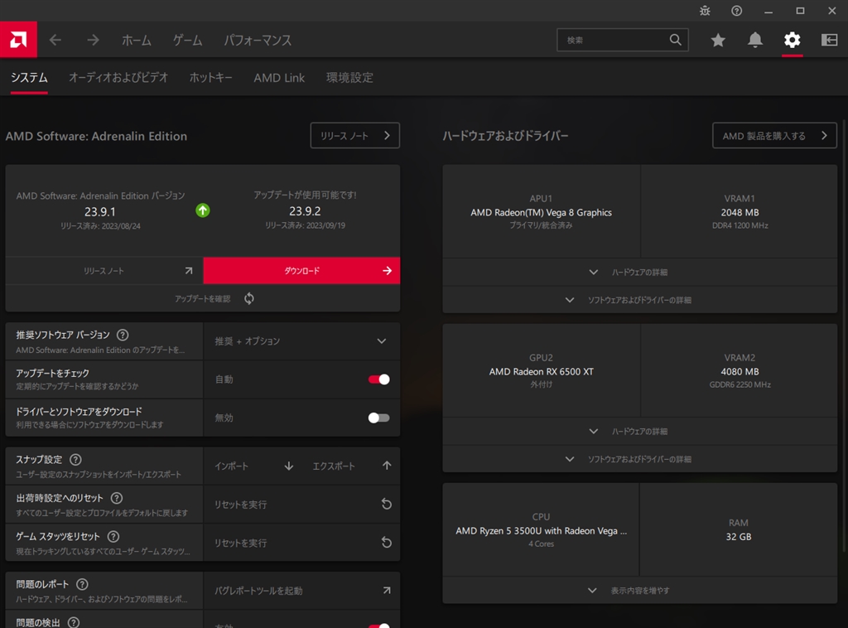This screenshot has height=628, width=848.
Task: Go forward with the right arrow
Action: (x=93, y=40)
